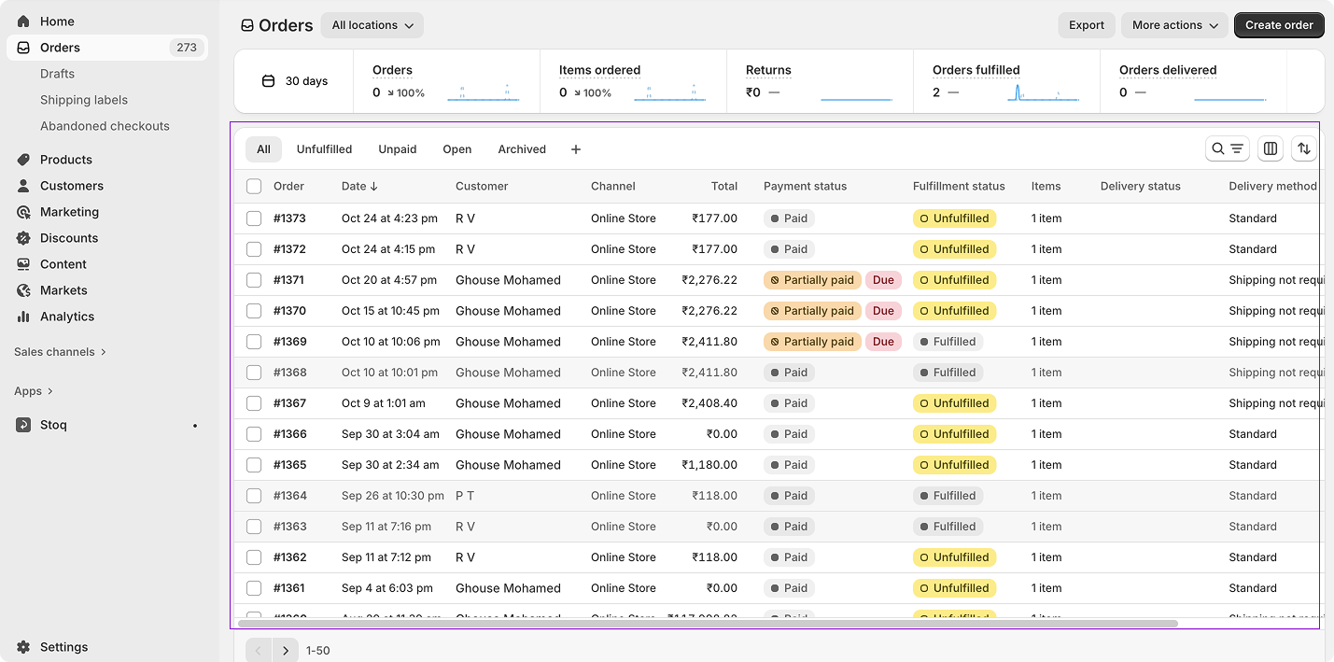1334x662 pixels.
Task: Export the orders list
Action: [1087, 25]
